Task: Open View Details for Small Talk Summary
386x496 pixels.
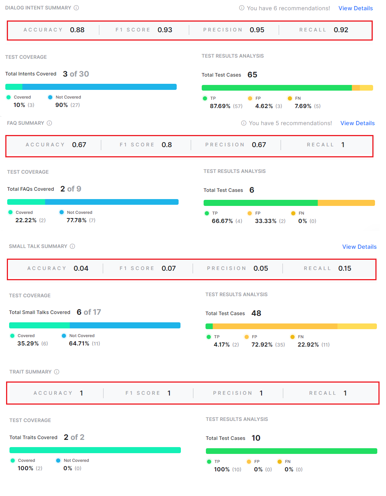Action: (x=359, y=247)
